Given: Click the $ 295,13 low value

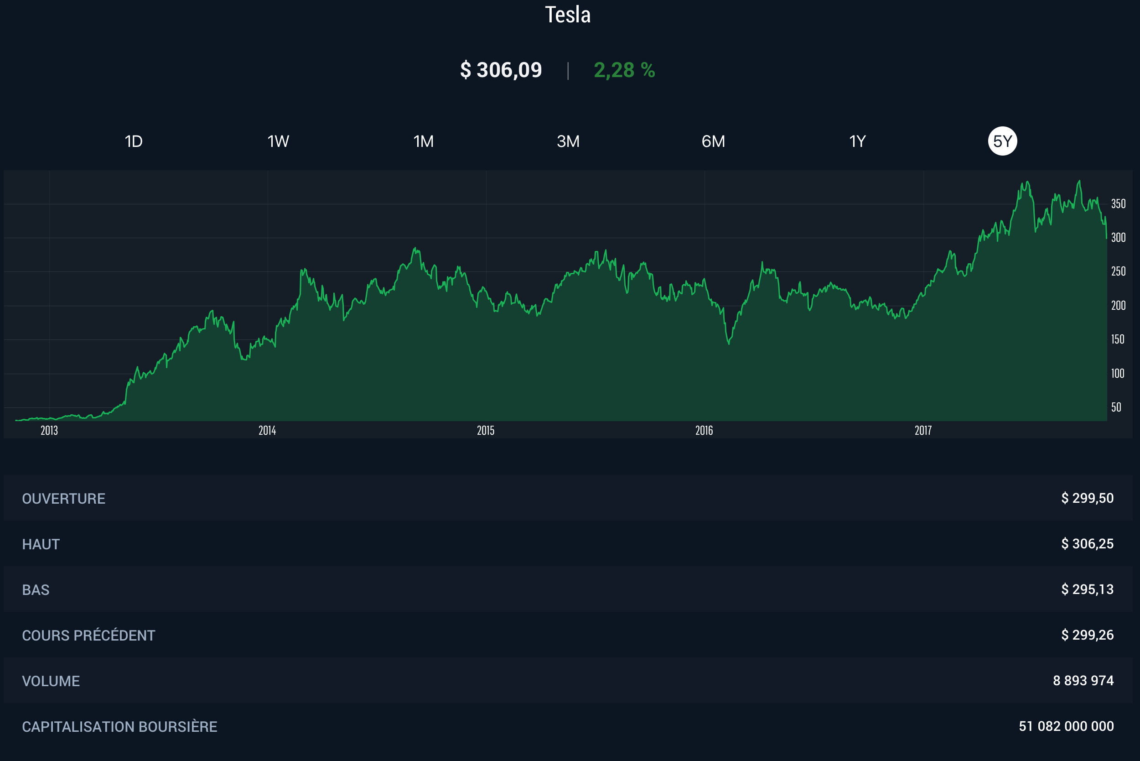Looking at the screenshot, I should tap(1087, 589).
